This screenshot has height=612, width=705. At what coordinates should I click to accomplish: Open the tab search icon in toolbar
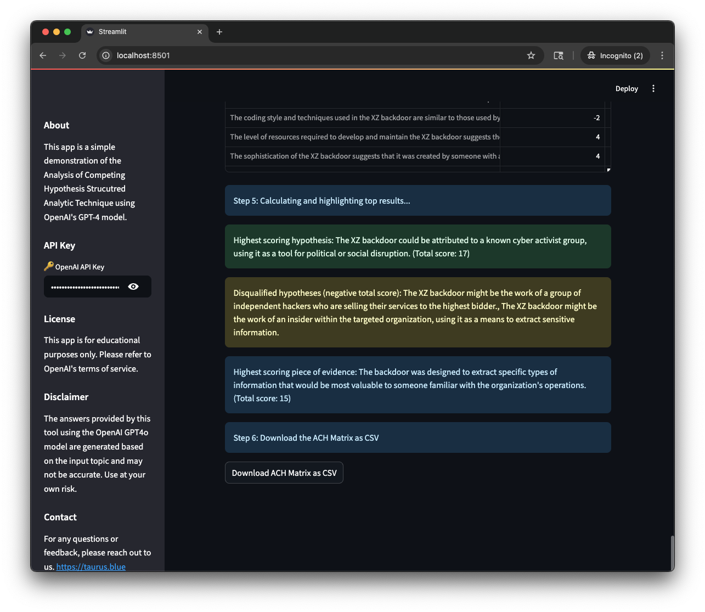(559, 55)
